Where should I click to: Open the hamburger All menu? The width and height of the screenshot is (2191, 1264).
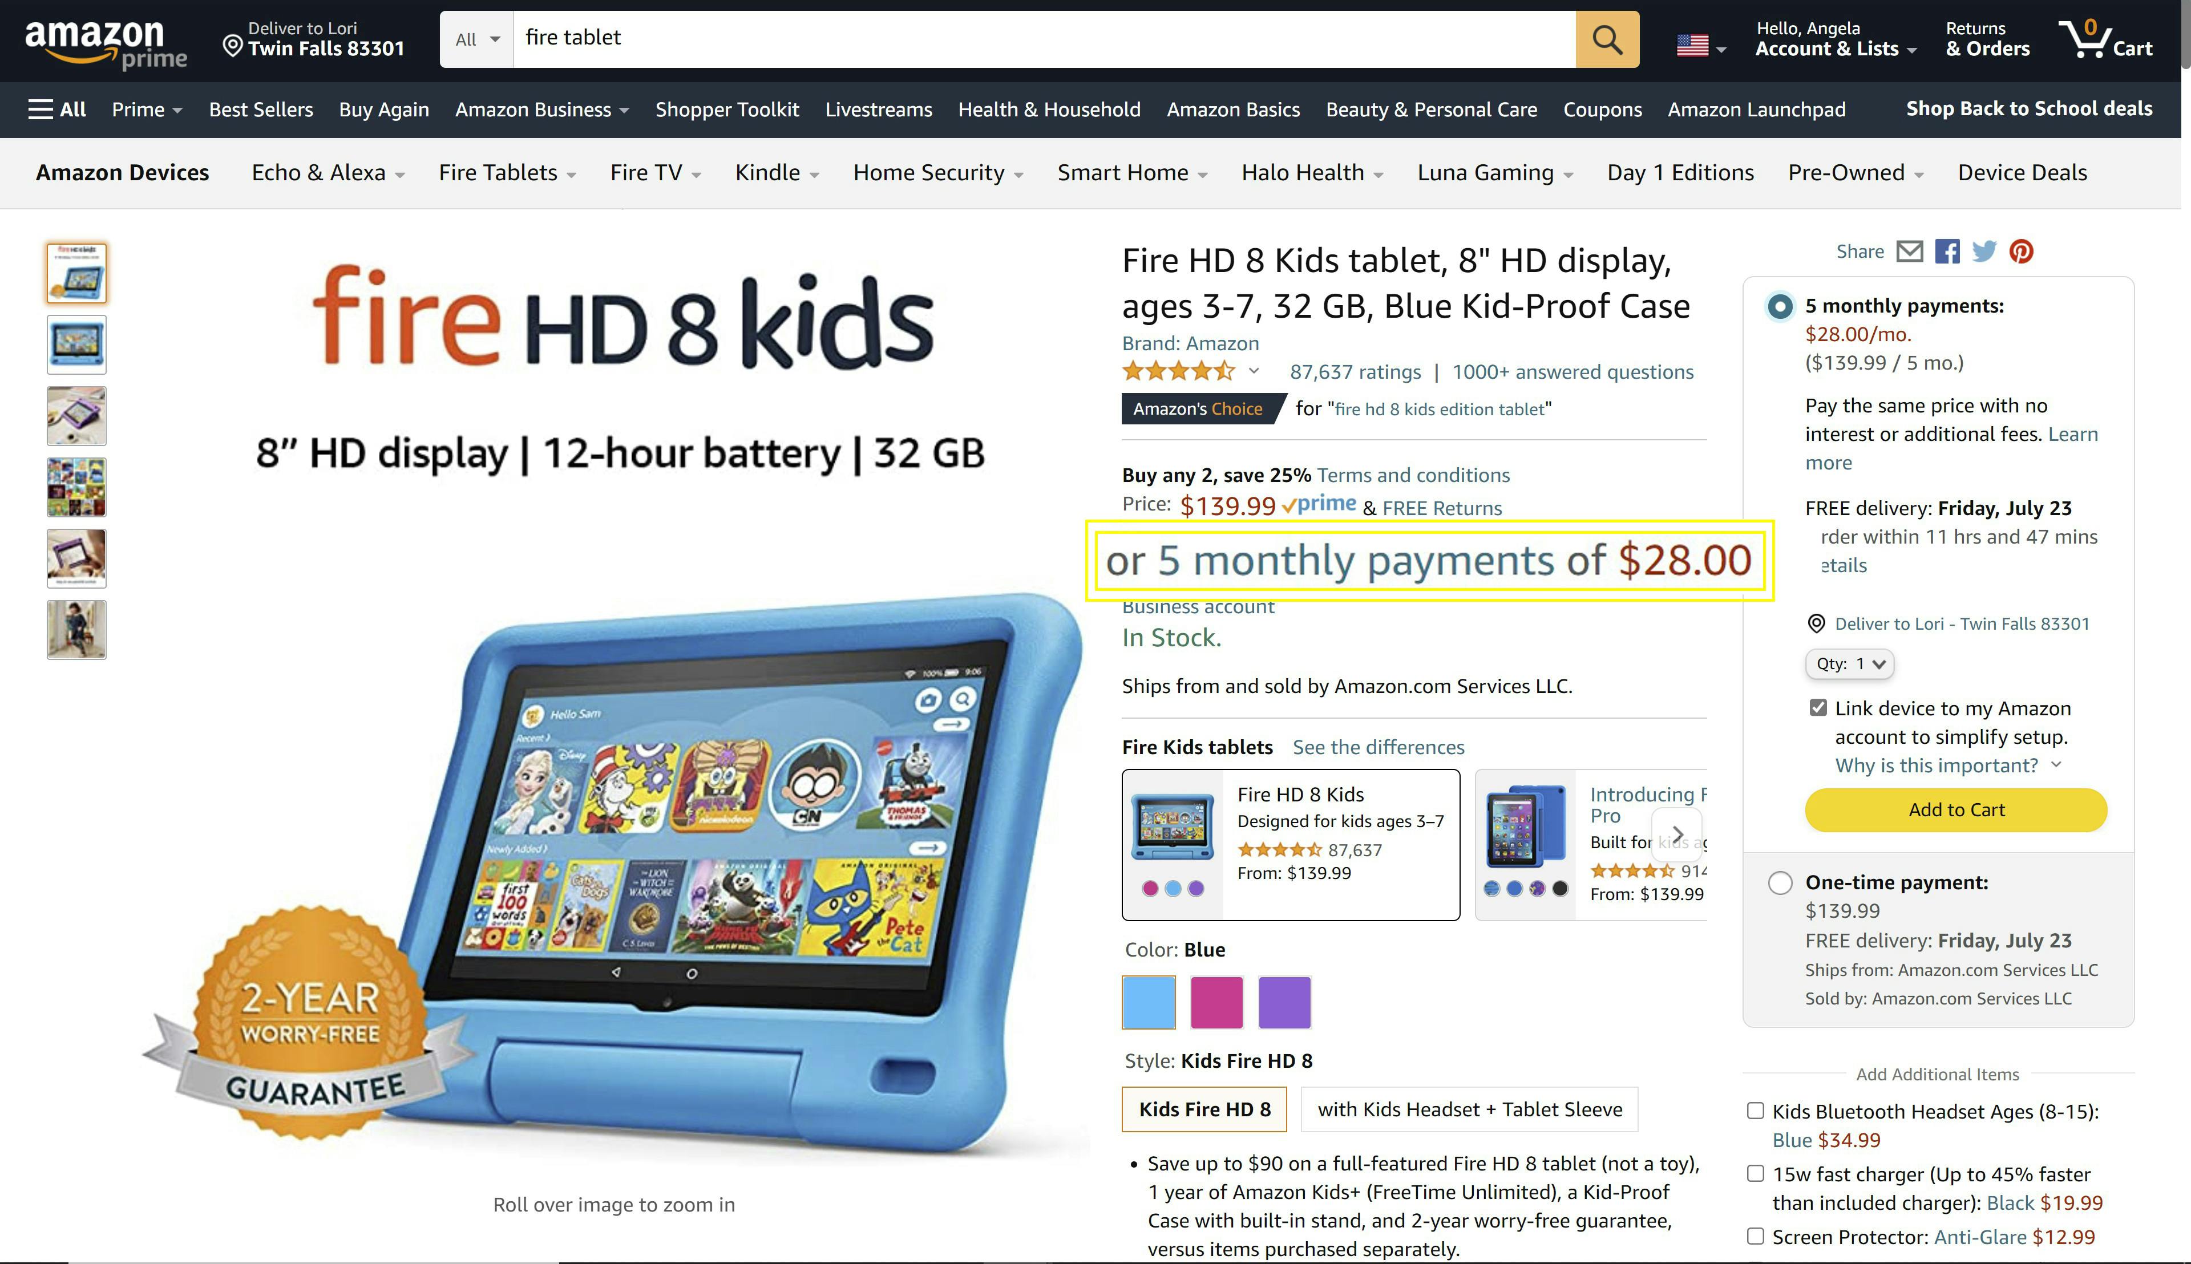pyautogui.click(x=56, y=110)
